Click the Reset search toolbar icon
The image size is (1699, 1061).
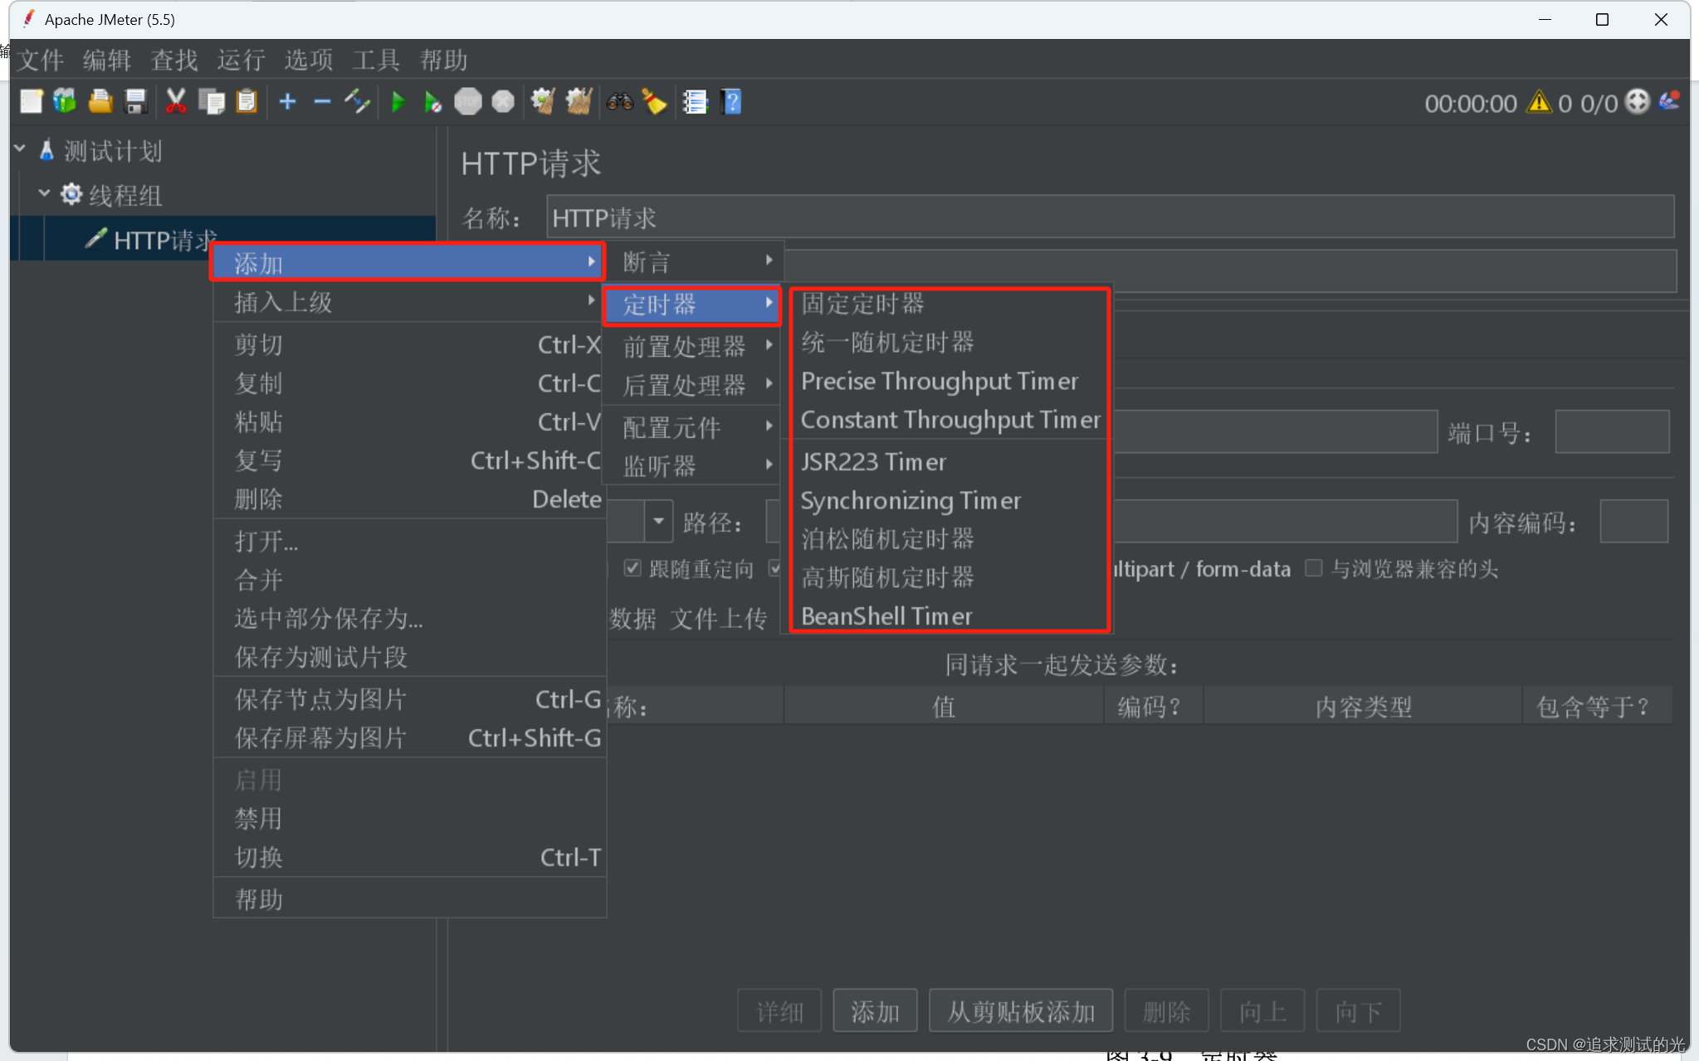pyautogui.click(x=654, y=102)
